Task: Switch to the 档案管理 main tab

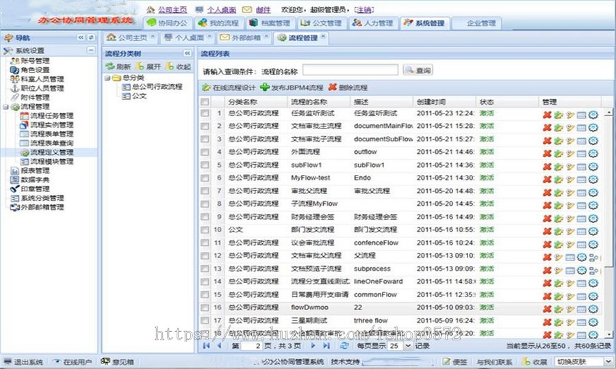Action: (x=270, y=23)
